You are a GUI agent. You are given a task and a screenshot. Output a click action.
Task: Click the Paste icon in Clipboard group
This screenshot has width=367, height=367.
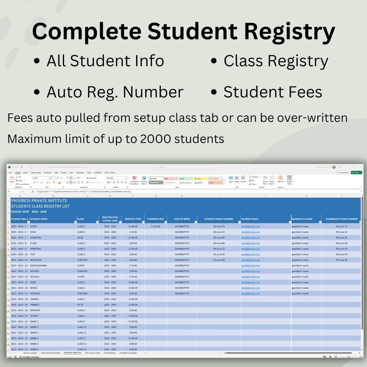click(x=12, y=179)
